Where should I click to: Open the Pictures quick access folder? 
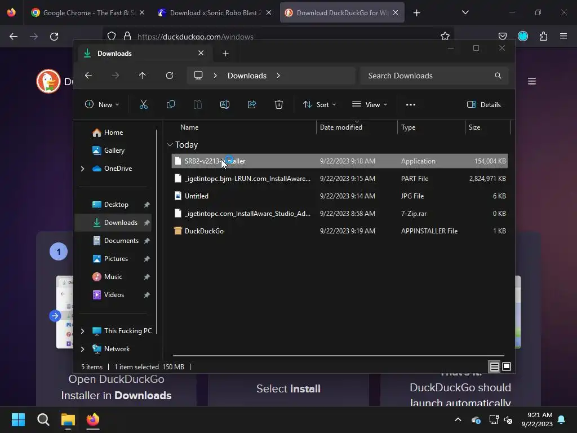coord(116,259)
